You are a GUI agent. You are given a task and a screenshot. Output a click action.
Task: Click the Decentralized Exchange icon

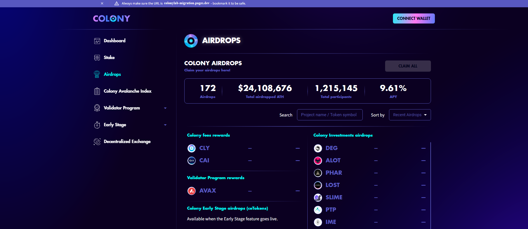click(x=97, y=142)
